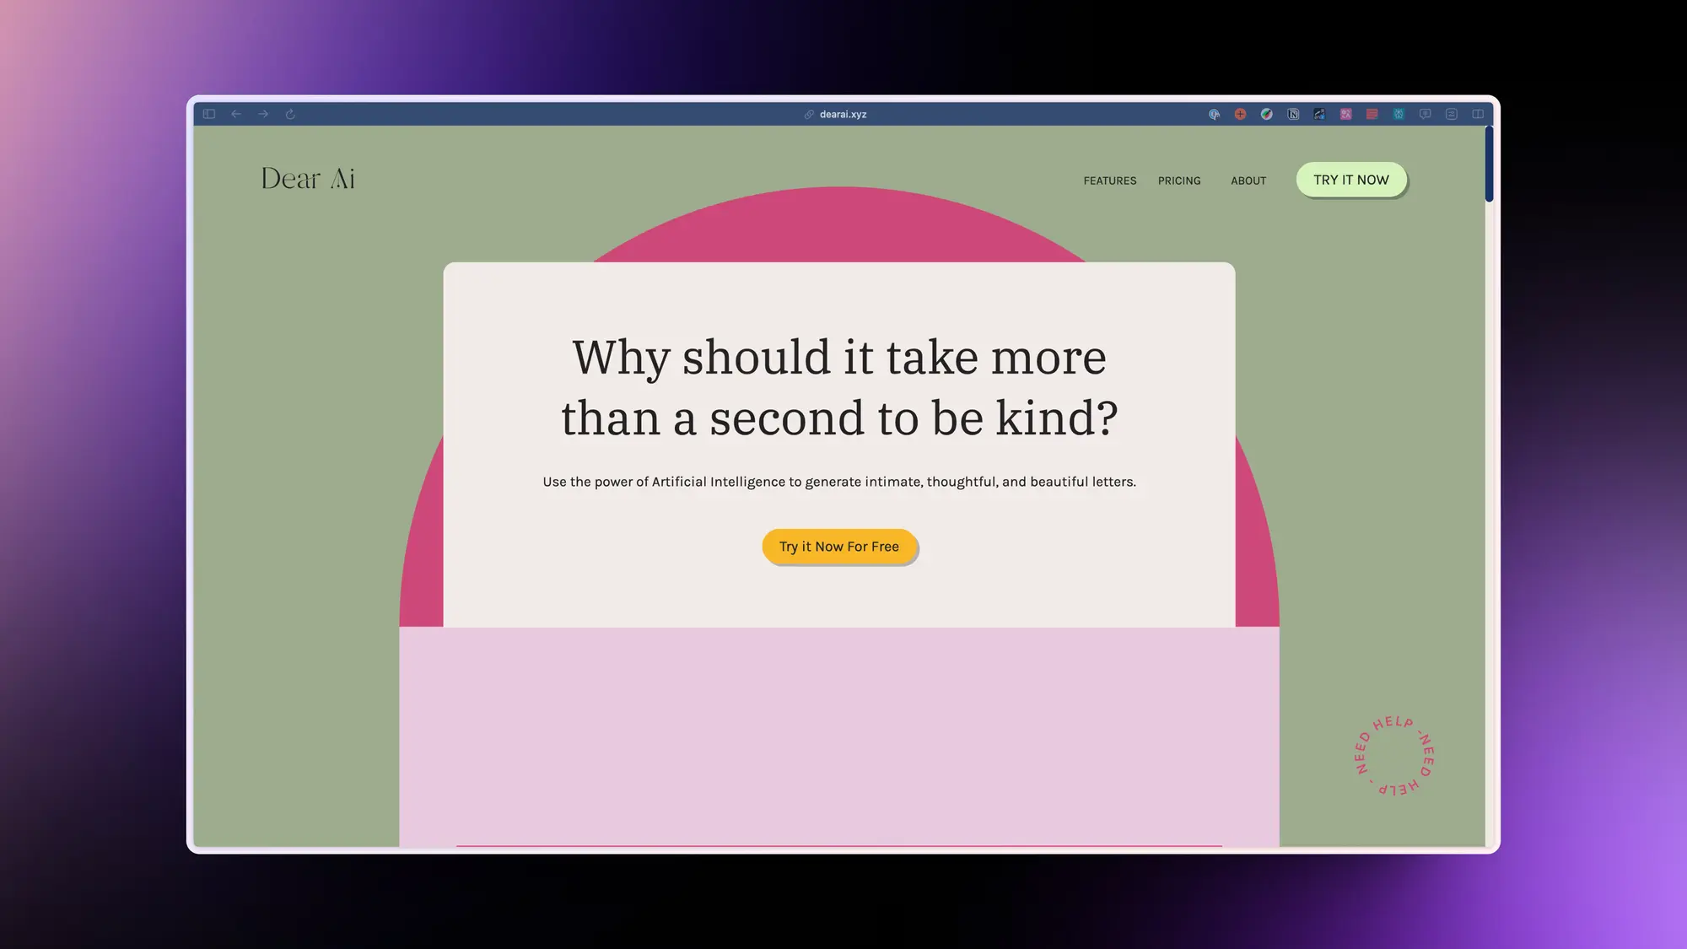Open the speech bubble comment icon
The image size is (1687, 949).
coord(1426,114)
